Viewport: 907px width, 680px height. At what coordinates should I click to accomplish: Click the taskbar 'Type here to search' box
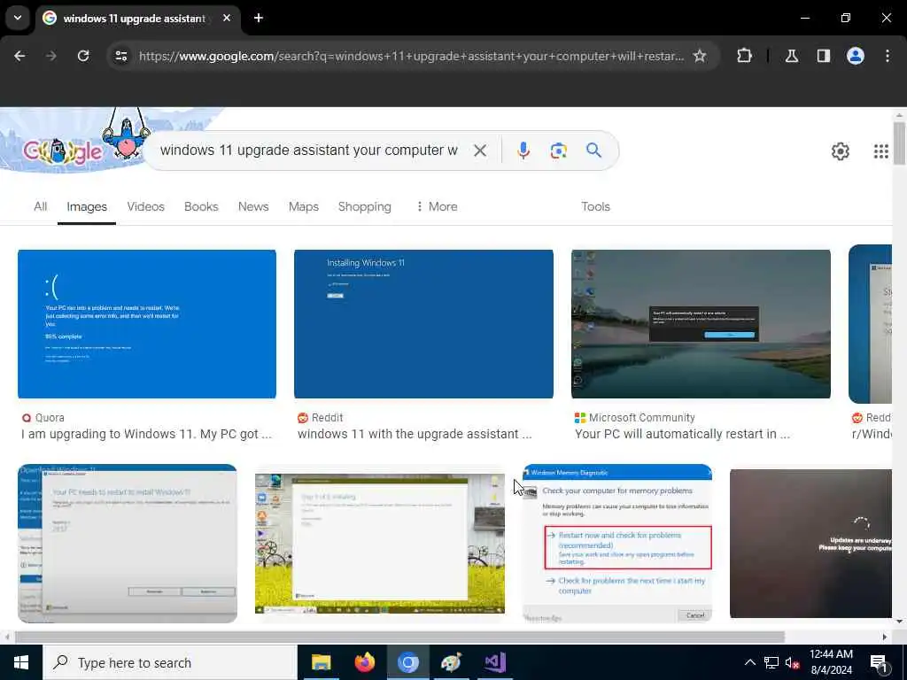[169, 662]
